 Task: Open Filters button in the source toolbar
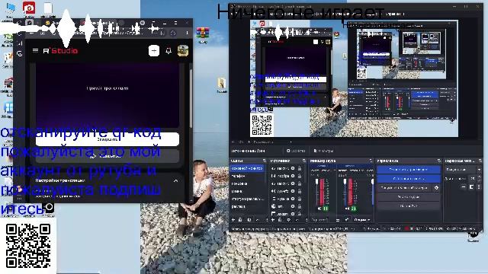pyautogui.click(x=323, y=151)
